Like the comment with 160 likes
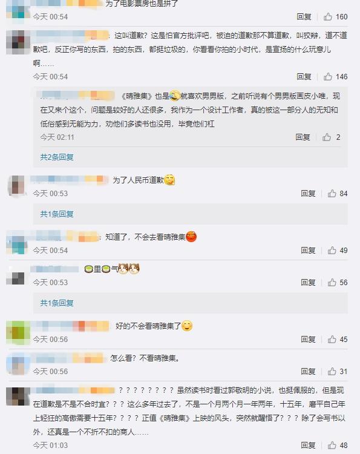The height and width of the screenshot is (454, 360). (328, 16)
